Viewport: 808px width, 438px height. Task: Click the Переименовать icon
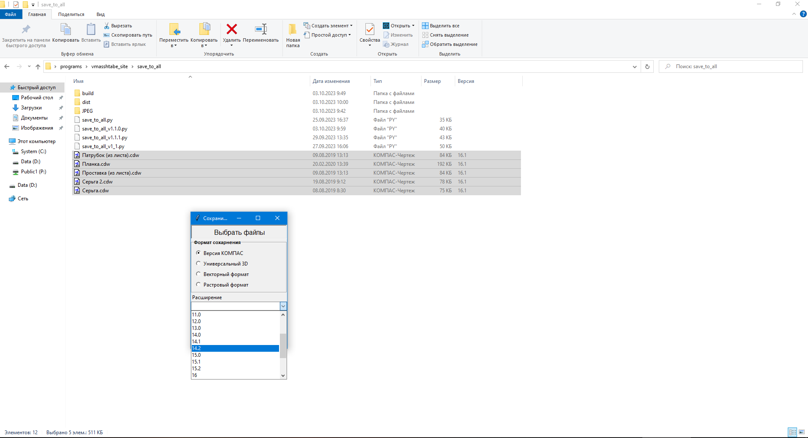click(x=261, y=29)
